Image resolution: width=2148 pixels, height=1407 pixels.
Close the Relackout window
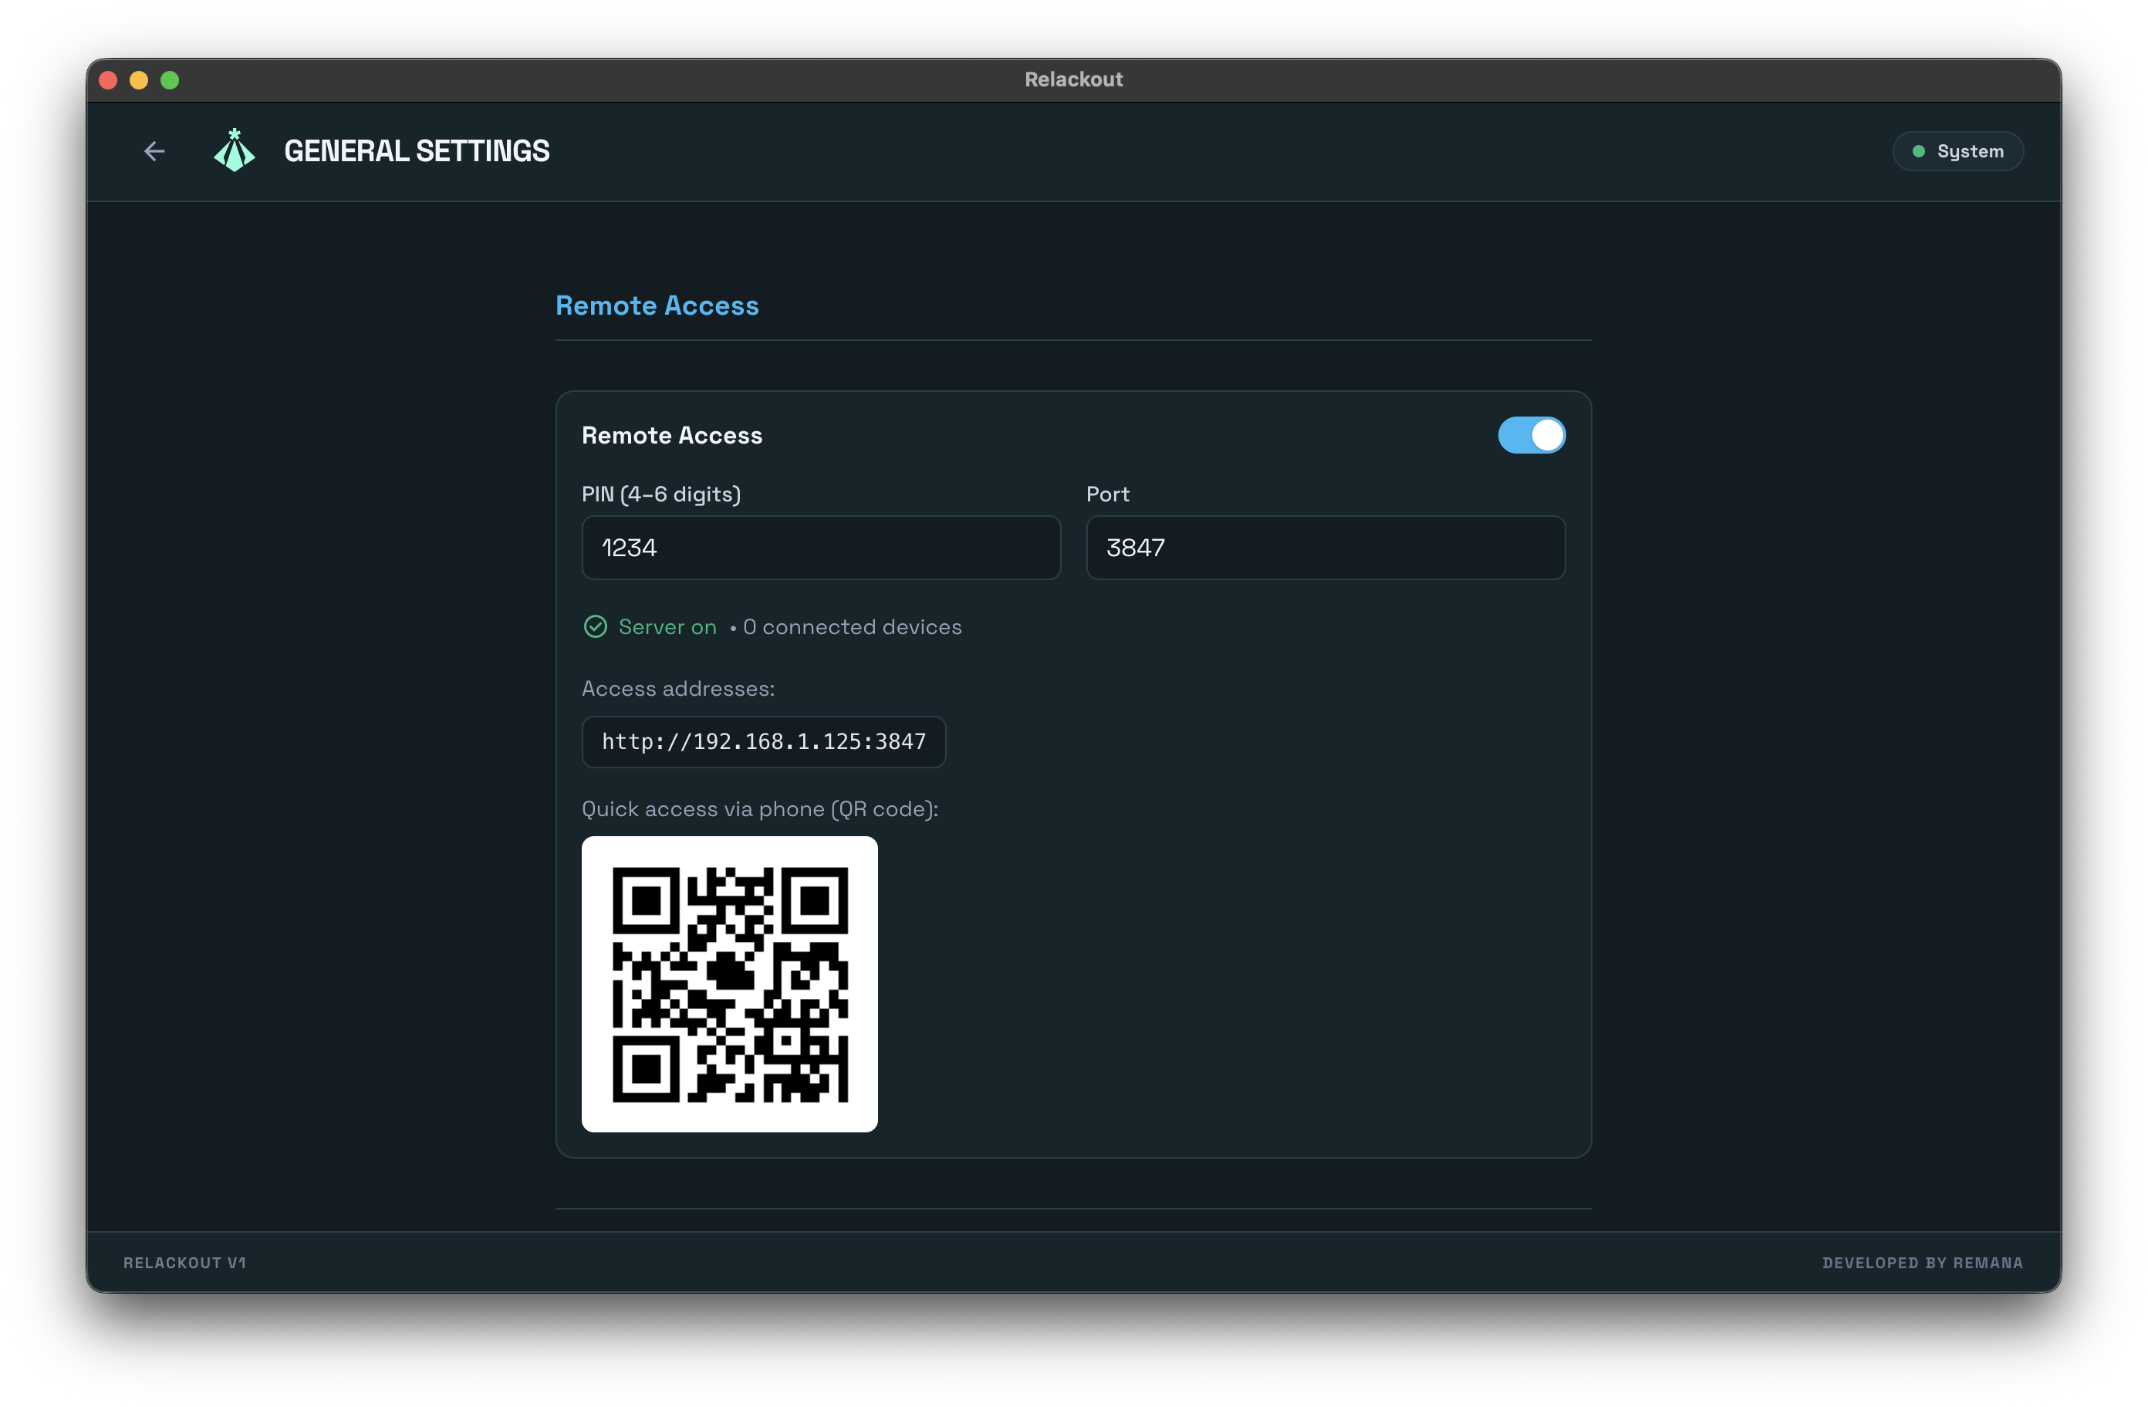tap(108, 80)
